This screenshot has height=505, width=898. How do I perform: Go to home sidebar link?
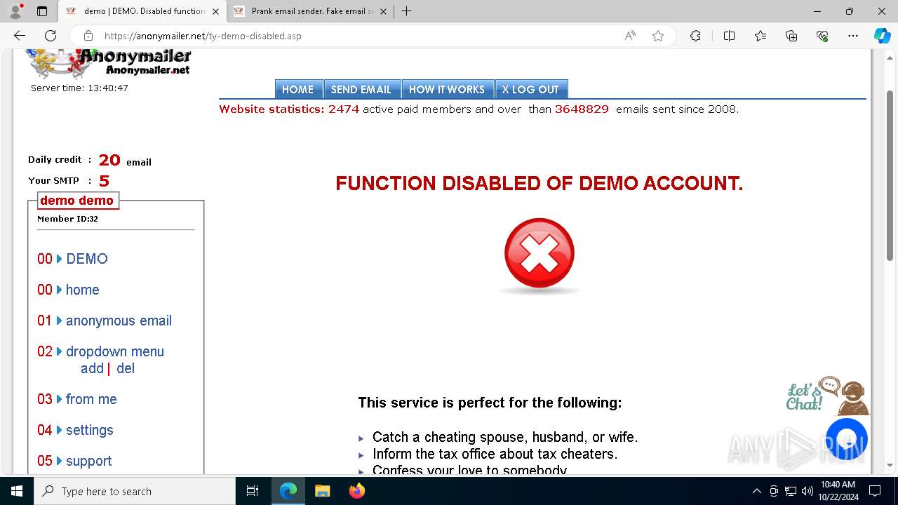pos(83,290)
